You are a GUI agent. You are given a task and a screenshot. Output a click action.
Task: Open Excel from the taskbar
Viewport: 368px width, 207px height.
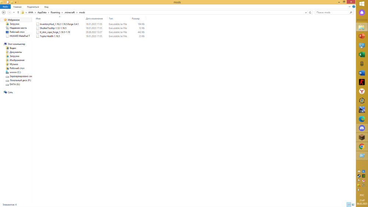(362, 55)
